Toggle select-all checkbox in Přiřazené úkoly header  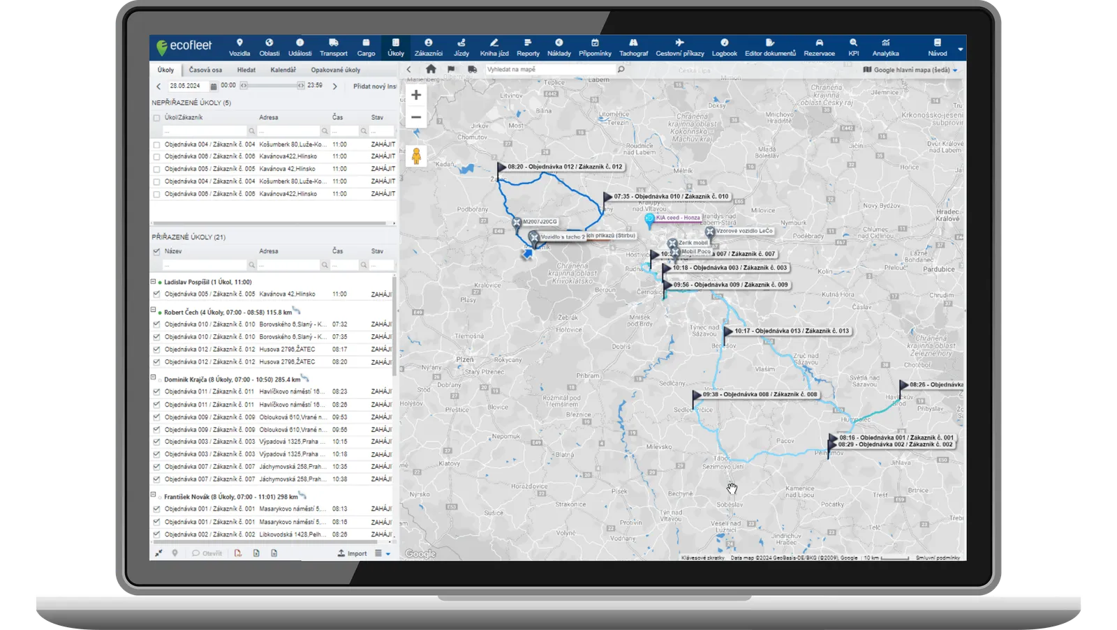pos(156,251)
